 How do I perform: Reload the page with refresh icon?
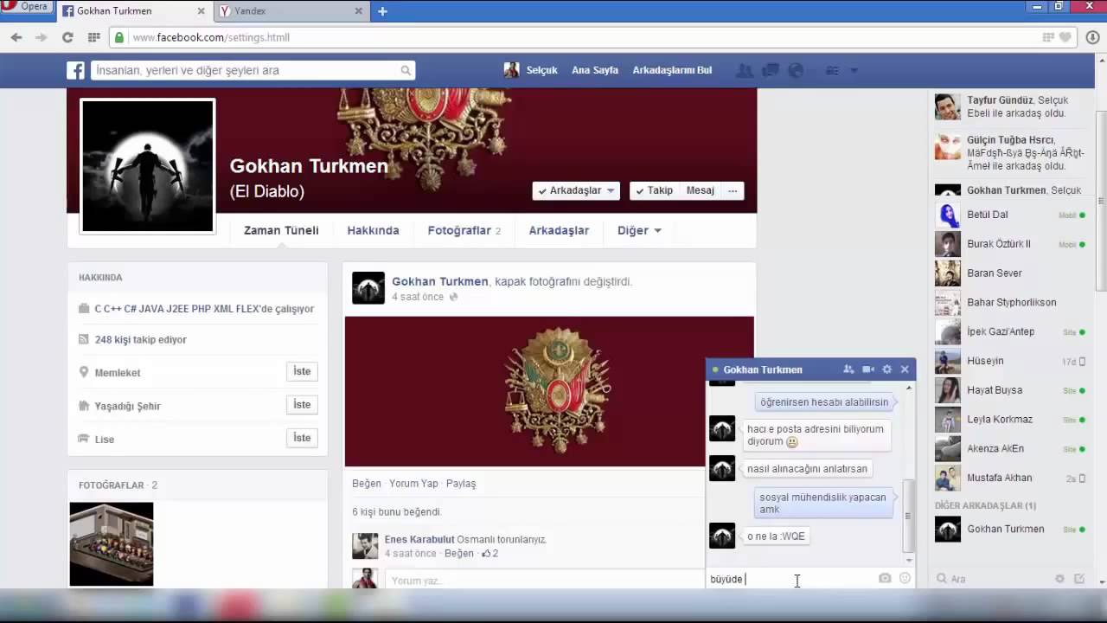67,37
